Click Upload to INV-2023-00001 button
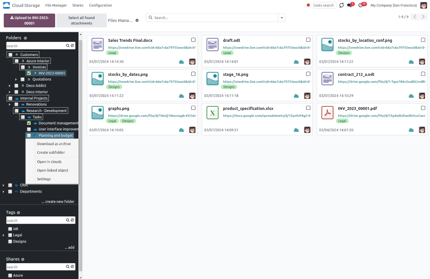 pos(29,21)
